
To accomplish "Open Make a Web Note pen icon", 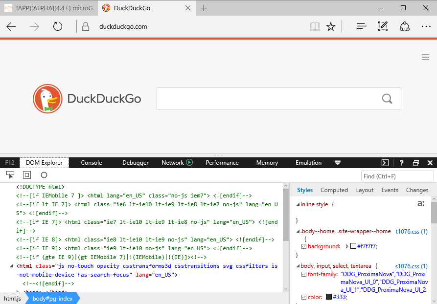I will click(x=383, y=26).
